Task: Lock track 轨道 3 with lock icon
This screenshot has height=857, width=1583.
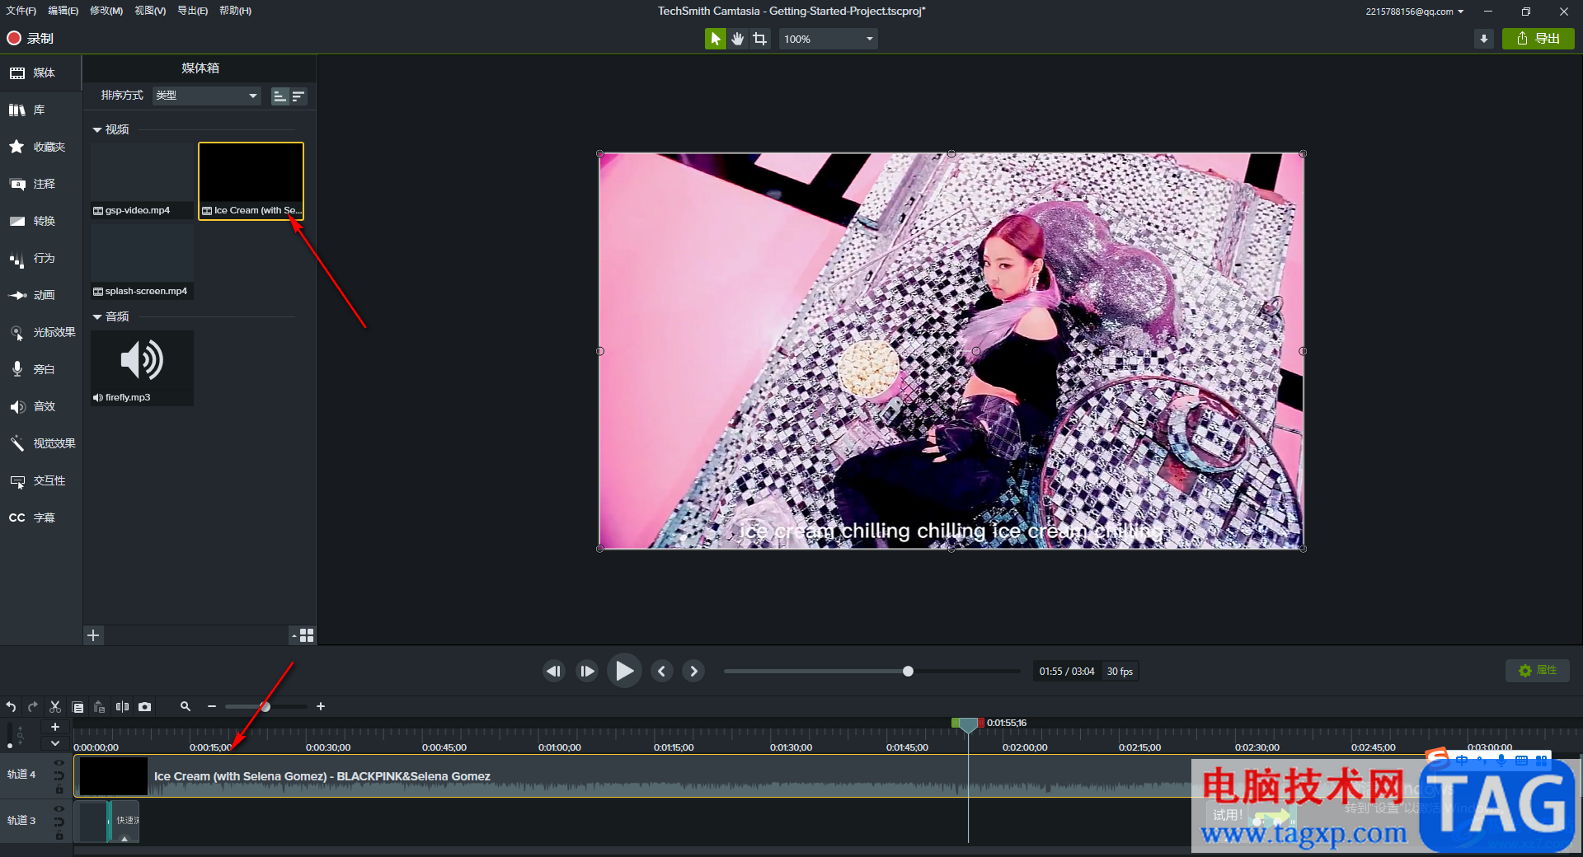Action: click(59, 836)
